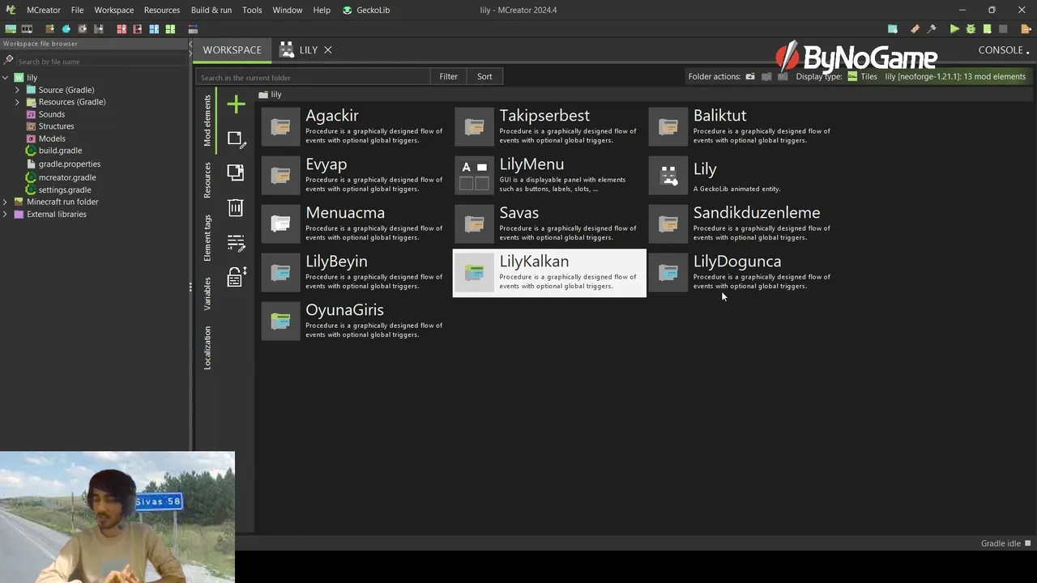Toggle the lock element code icon
This screenshot has height=583, width=1037.
[236, 278]
